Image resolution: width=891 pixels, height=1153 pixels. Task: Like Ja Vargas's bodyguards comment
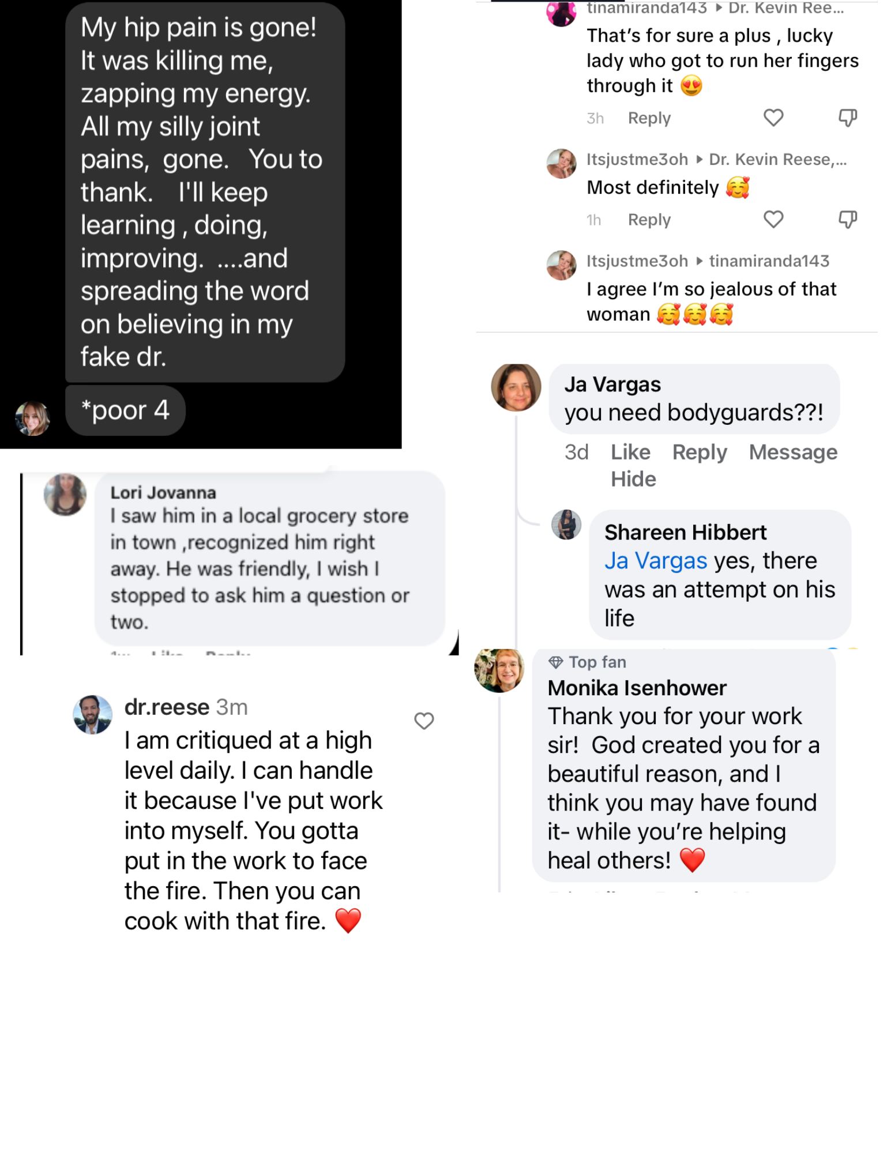point(630,452)
